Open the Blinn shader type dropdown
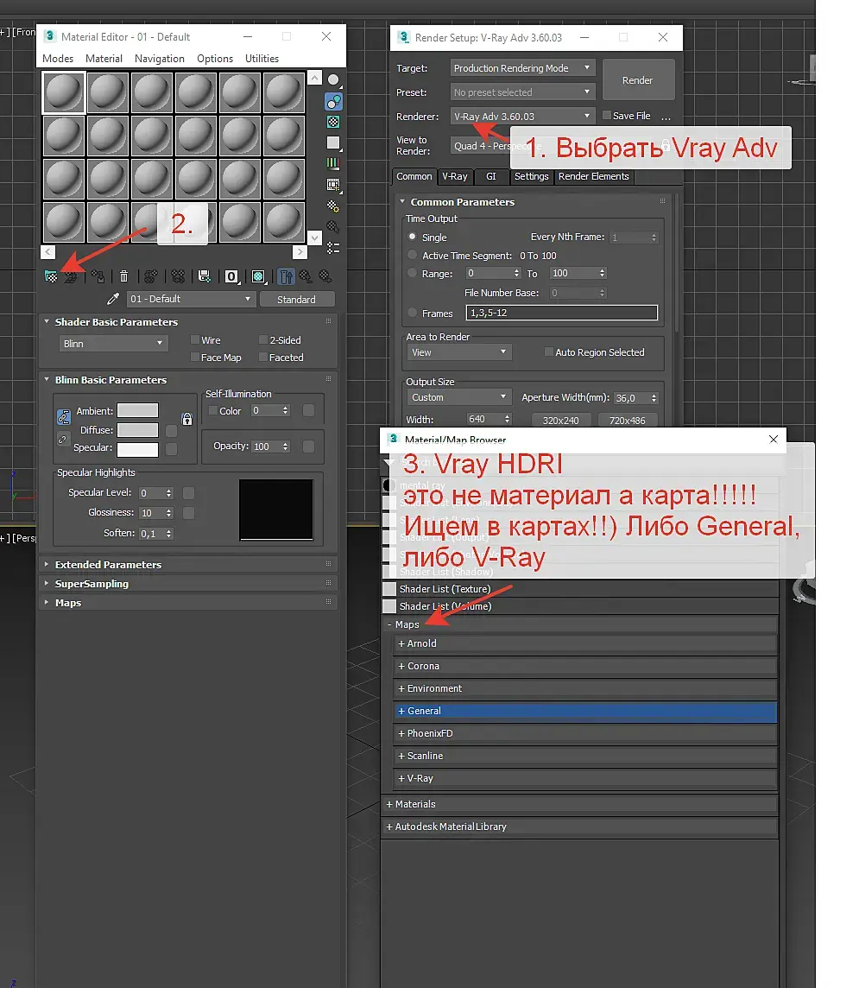Screen dimensions: 859x988 tap(113, 344)
